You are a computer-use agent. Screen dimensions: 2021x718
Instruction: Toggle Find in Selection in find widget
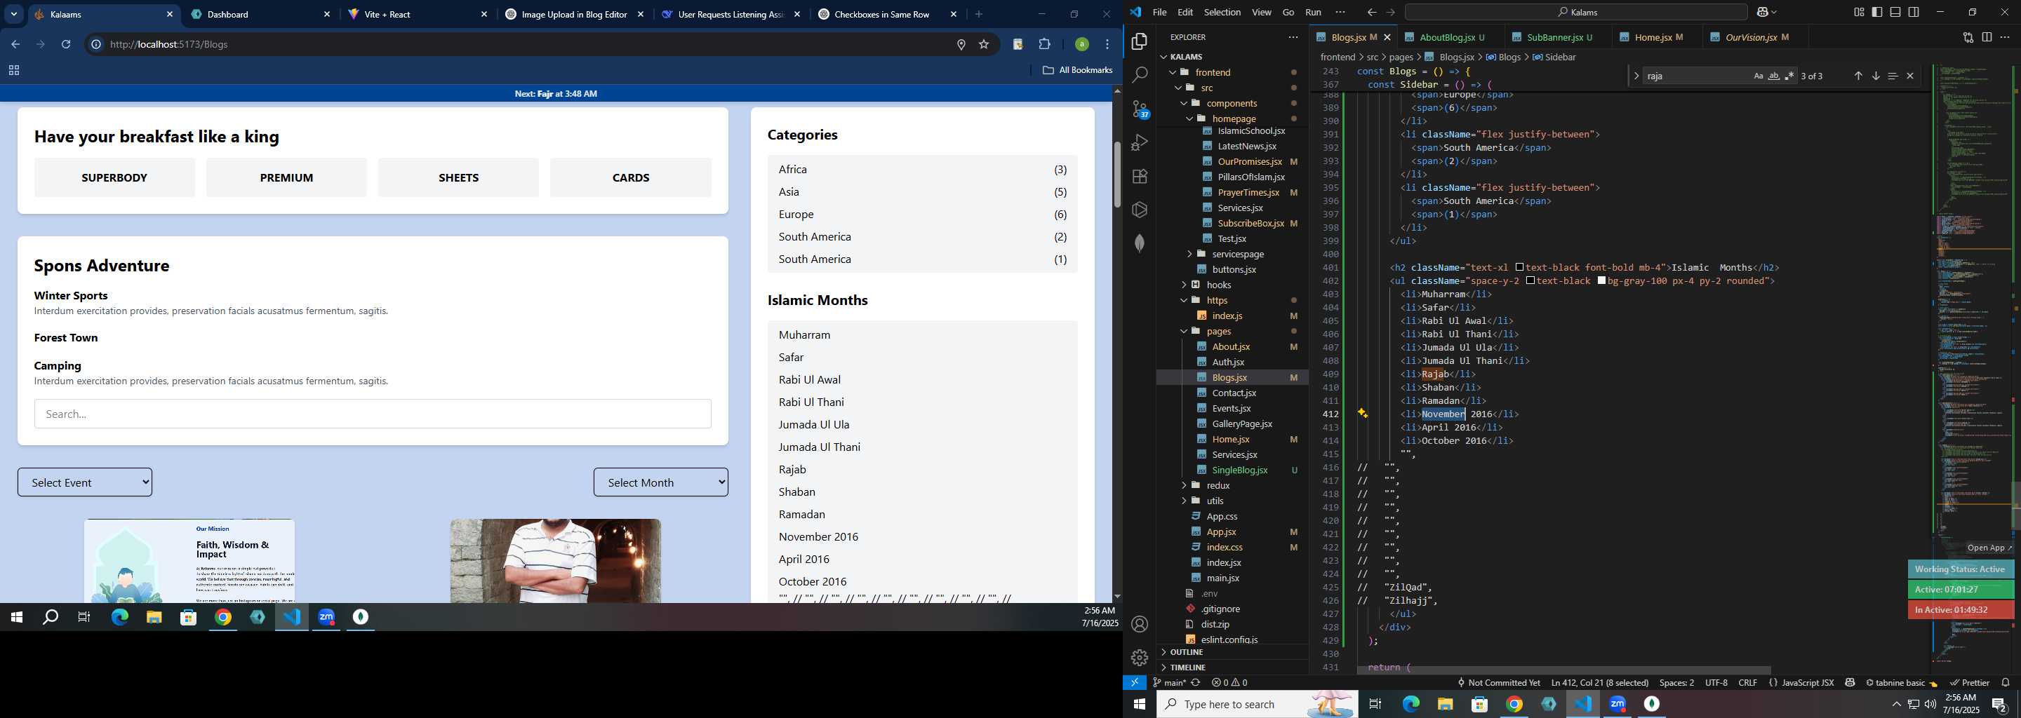pos(1893,76)
